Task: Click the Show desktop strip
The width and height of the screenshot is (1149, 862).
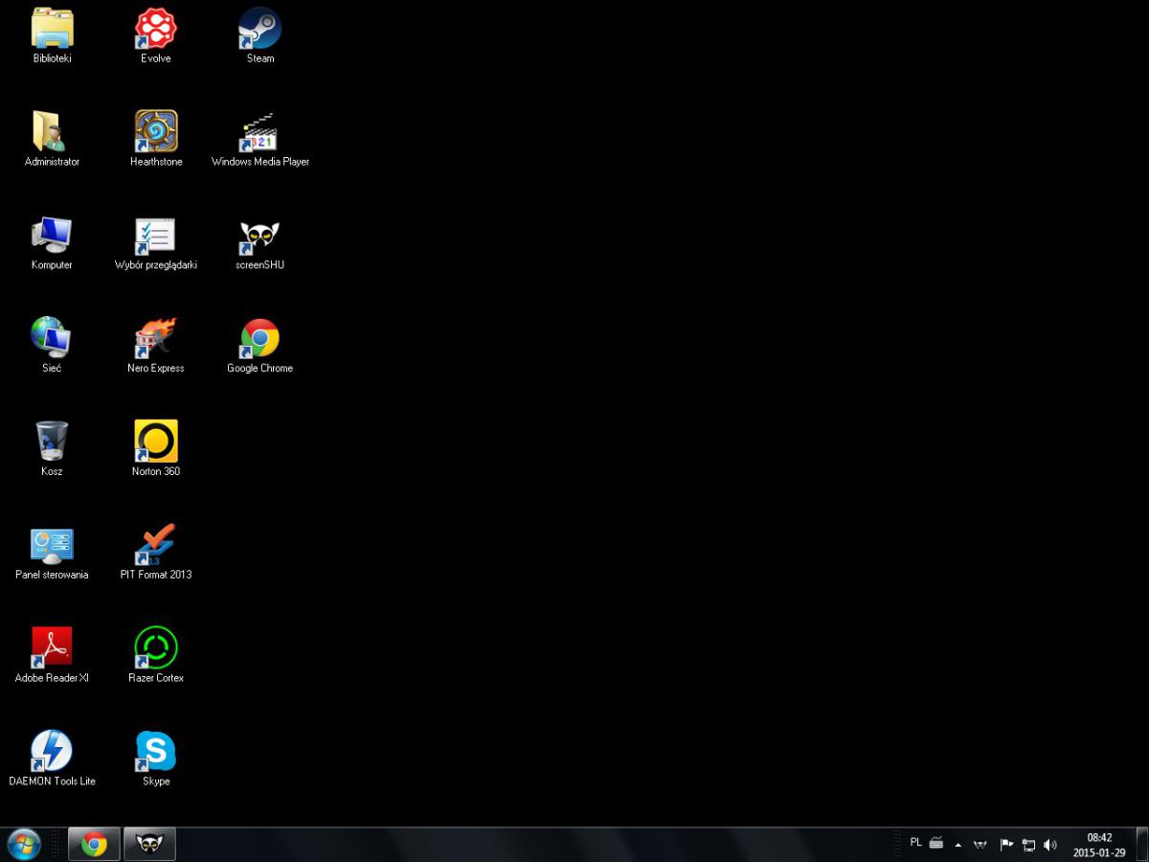Action: [1142, 845]
